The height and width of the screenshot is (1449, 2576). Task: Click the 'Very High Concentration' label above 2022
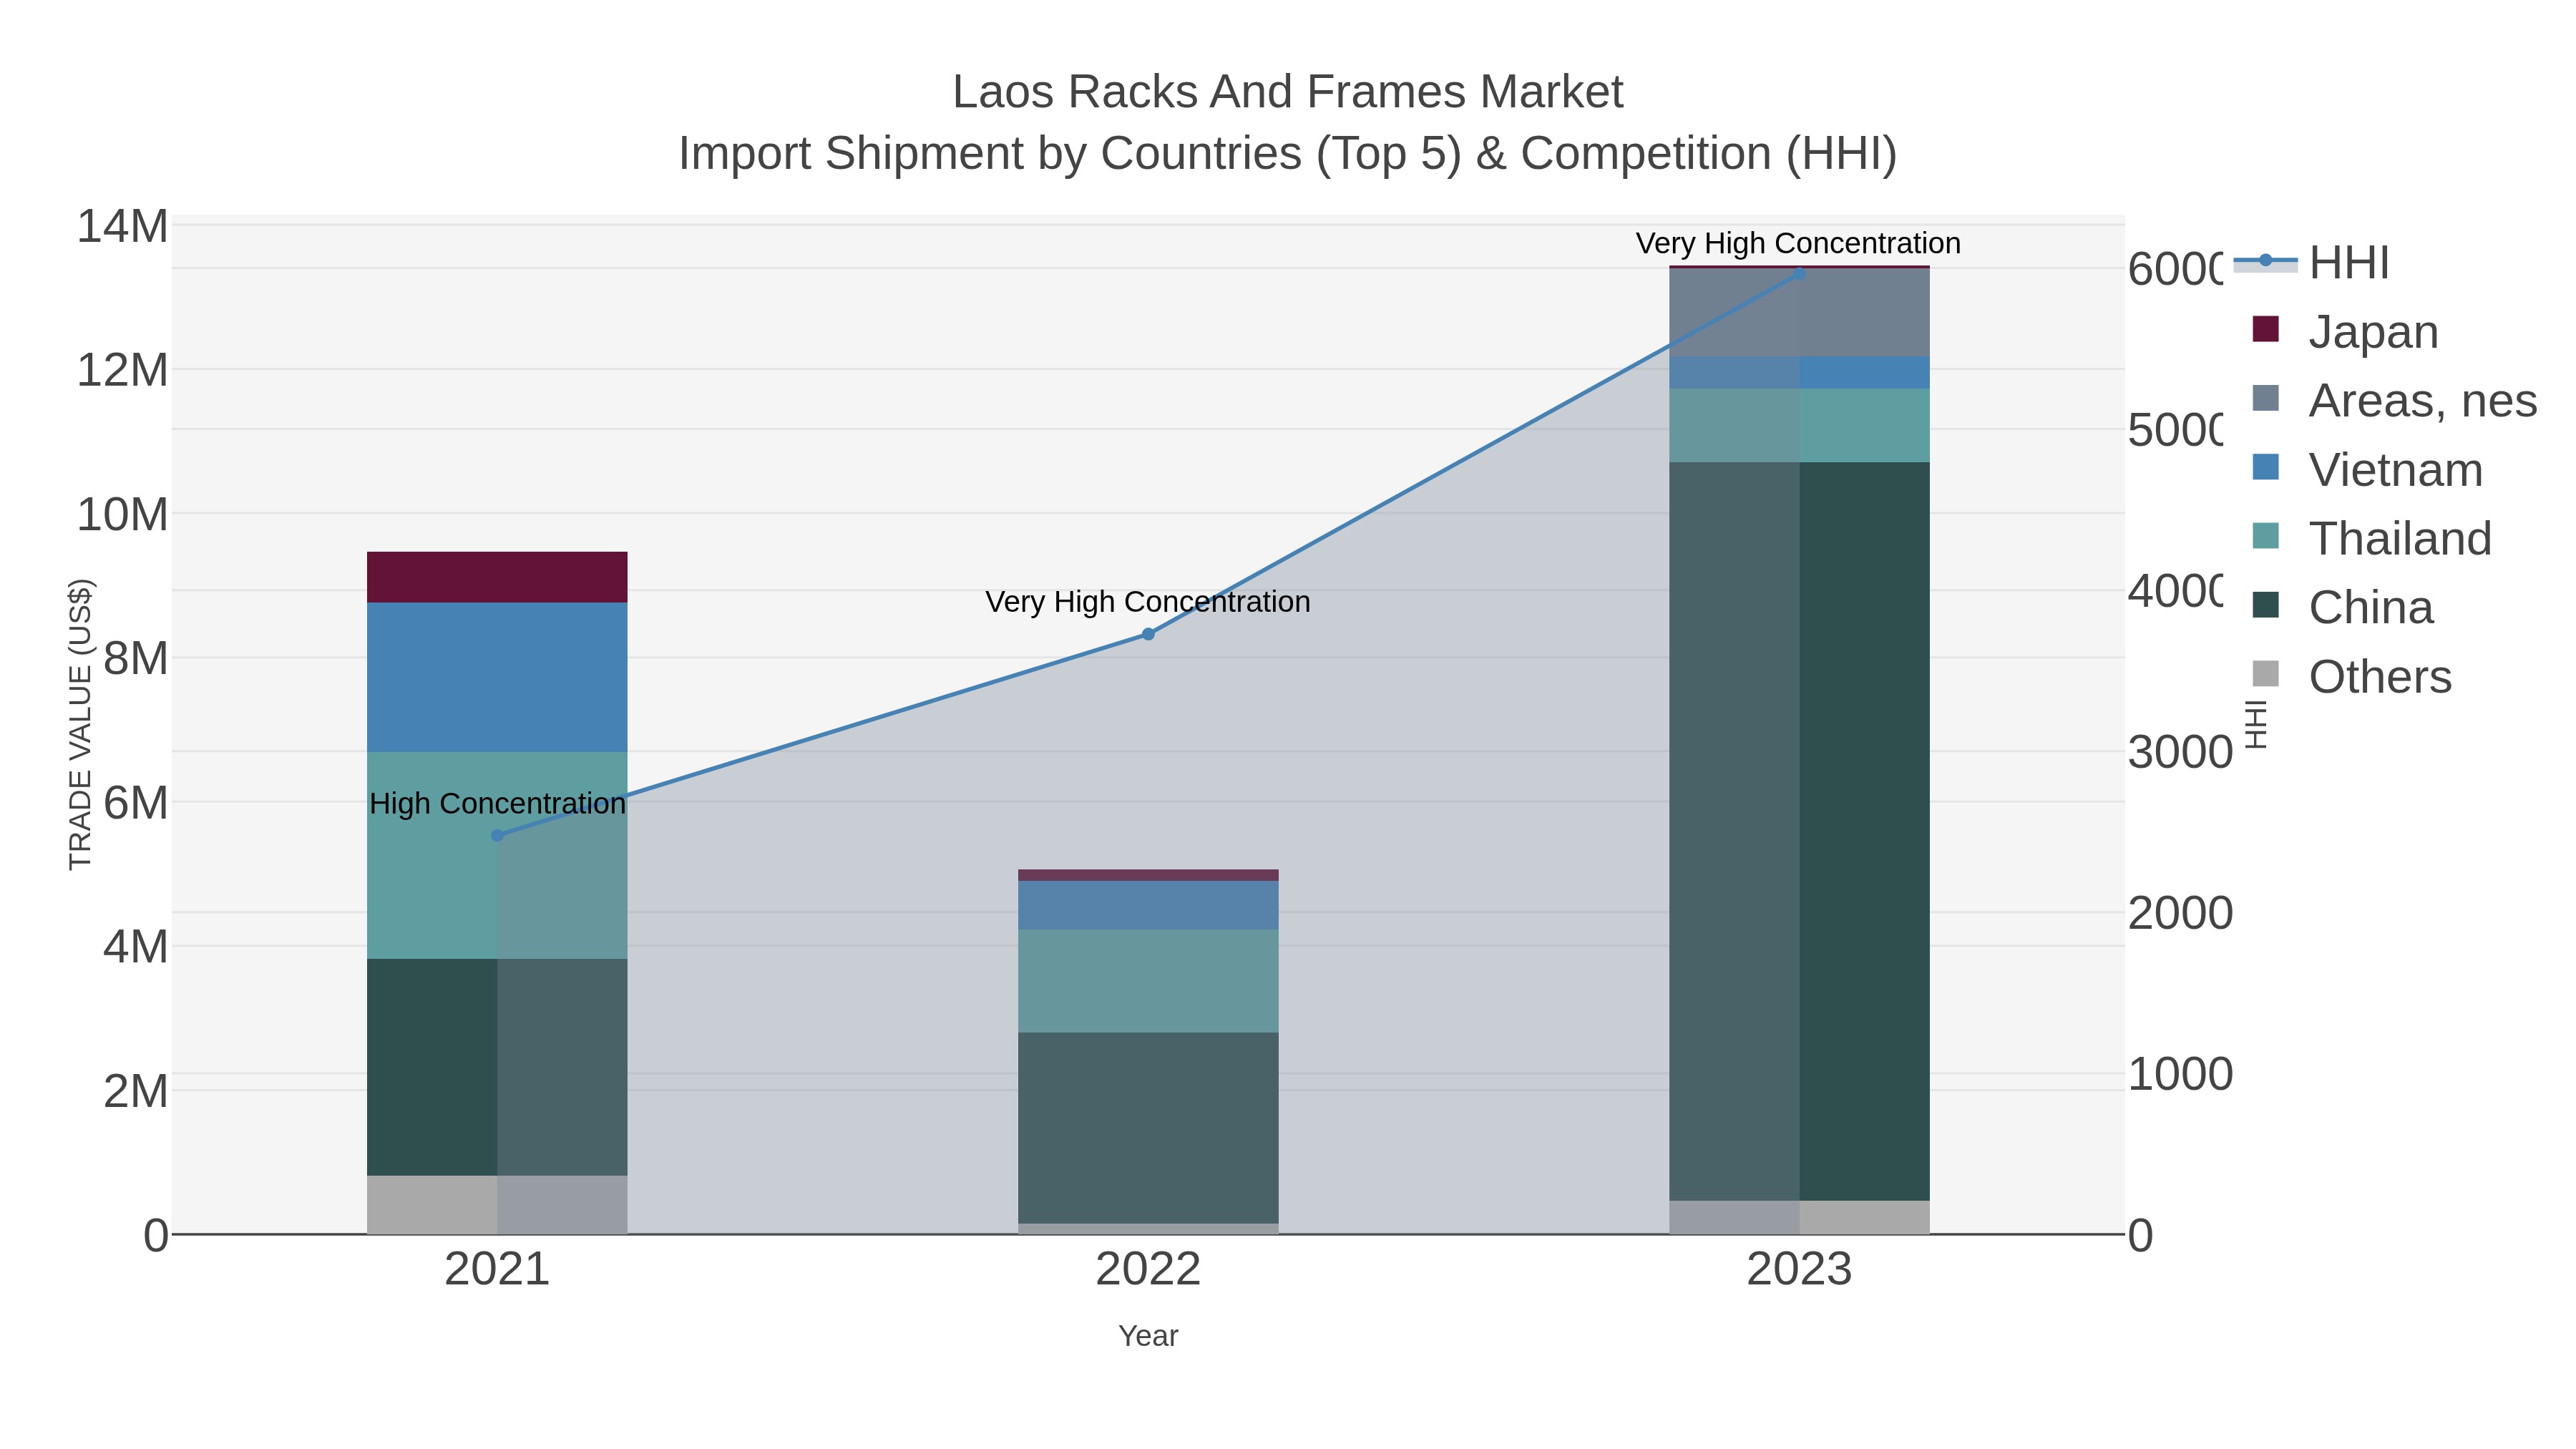pos(1148,602)
